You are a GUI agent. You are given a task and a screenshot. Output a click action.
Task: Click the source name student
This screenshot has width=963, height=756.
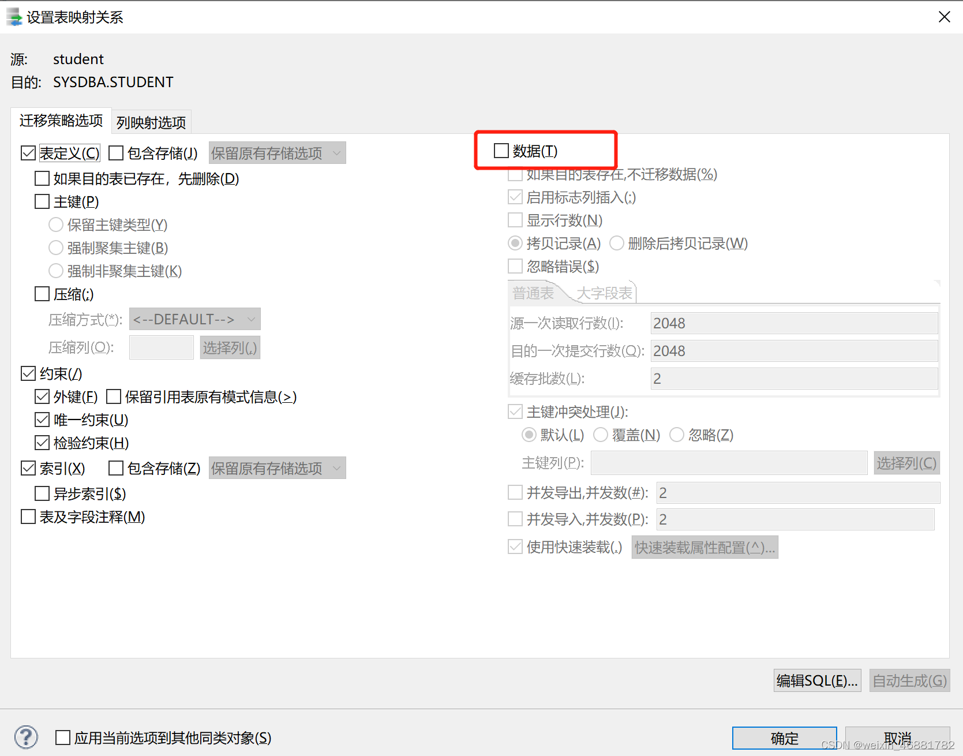78,59
